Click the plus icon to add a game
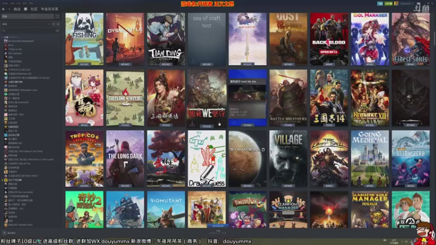The height and width of the screenshot is (245, 436). point(4,233)
